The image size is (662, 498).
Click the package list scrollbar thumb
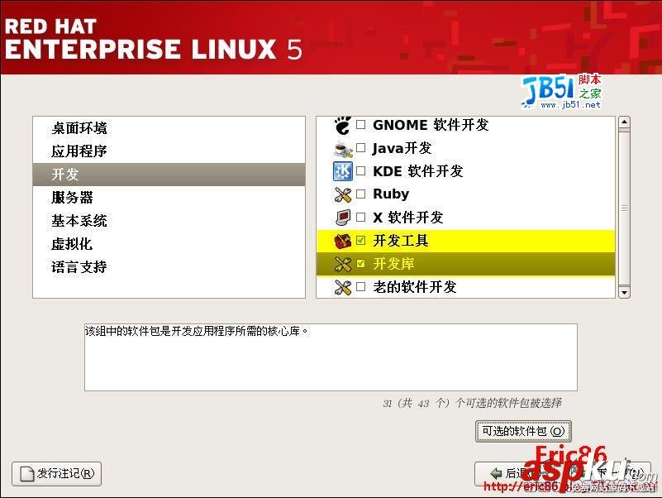624,208
